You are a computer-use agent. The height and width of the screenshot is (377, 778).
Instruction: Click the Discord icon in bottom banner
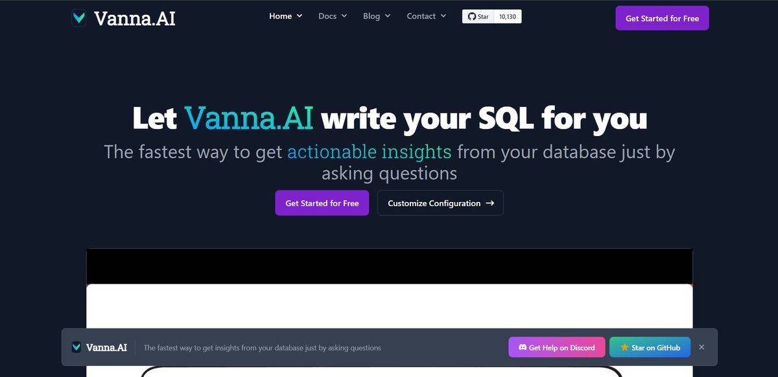[521, 348]
